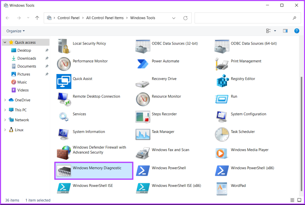Expand the This PC tree node

tap(5, 110)
